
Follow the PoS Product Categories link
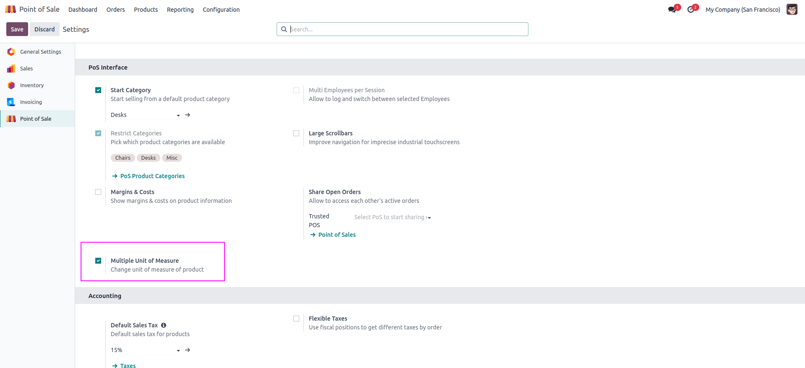(152, 176)
